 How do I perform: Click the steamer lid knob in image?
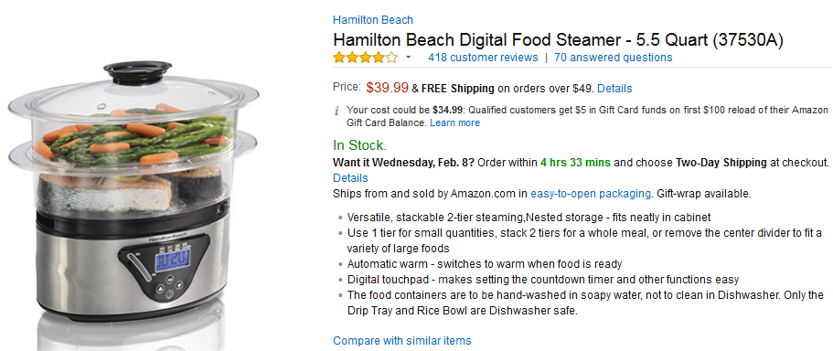coord(137,72)
